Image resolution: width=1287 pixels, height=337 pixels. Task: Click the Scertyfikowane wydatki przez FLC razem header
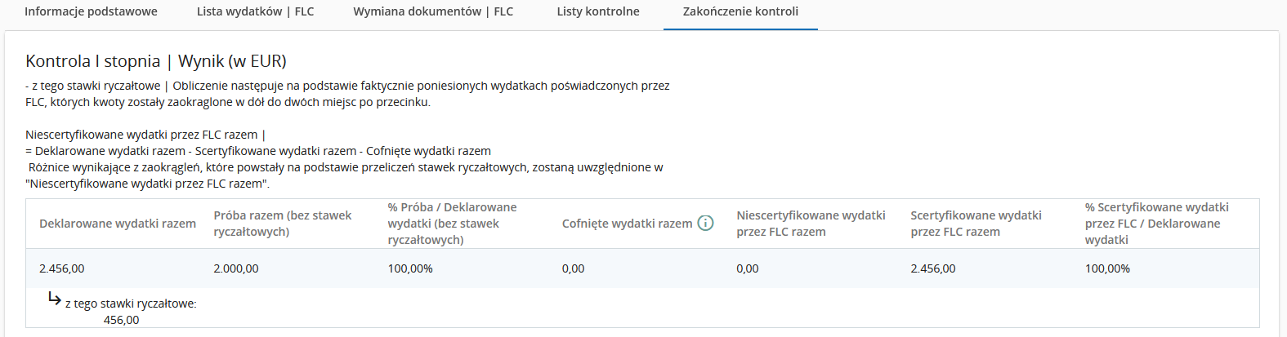coord(976,224)
